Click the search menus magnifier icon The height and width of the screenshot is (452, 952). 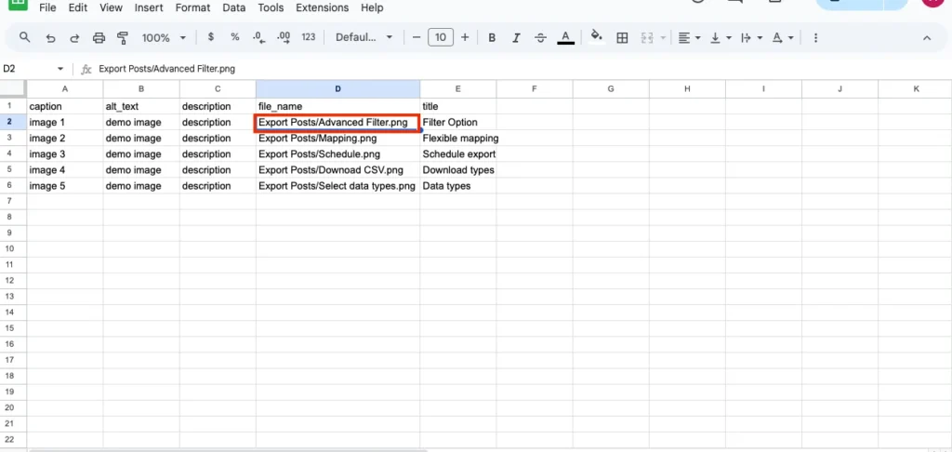pos(25,38)
